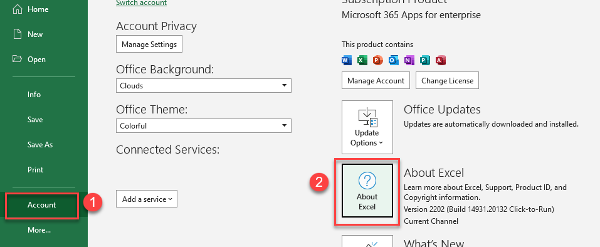Click the Connected Services: heading
The height and width of the screenshot is (247, 600).
(168, 149)
